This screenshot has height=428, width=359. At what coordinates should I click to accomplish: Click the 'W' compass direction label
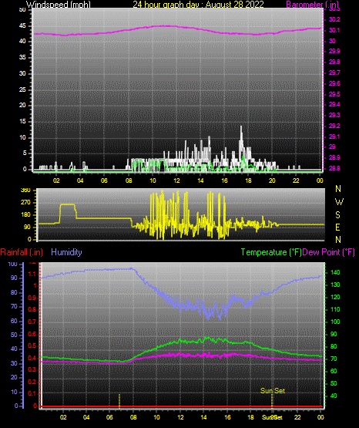tap(339, 202)
